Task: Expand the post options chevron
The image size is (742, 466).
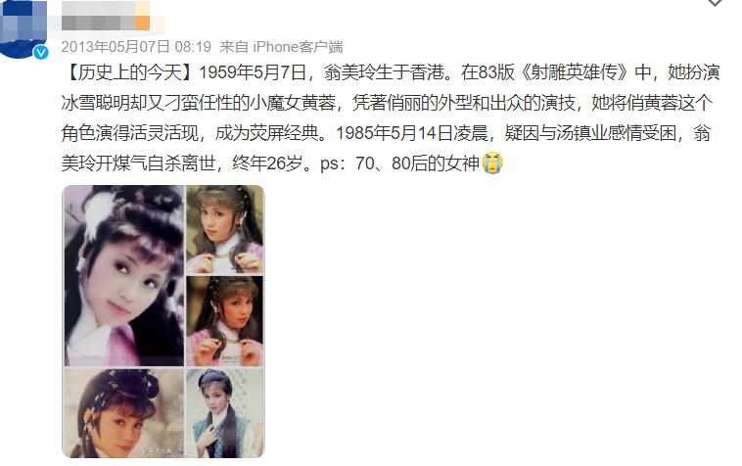Action: click(x=715, y=3)
